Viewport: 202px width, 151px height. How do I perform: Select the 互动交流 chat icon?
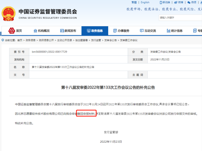point(142,30)
